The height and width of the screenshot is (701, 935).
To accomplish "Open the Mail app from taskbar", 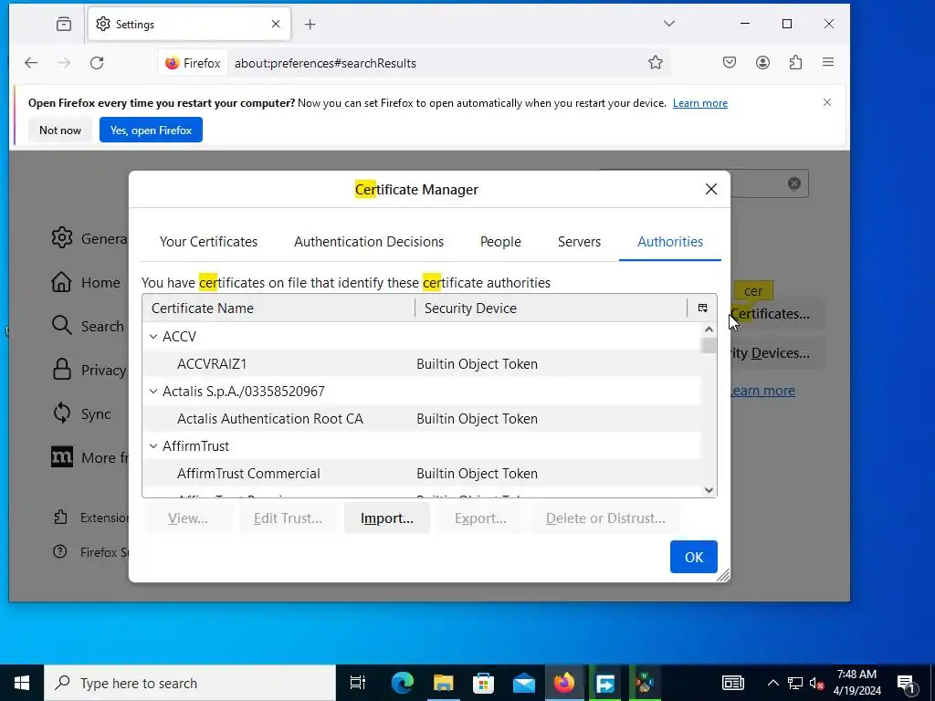I will tap(524, 683).
